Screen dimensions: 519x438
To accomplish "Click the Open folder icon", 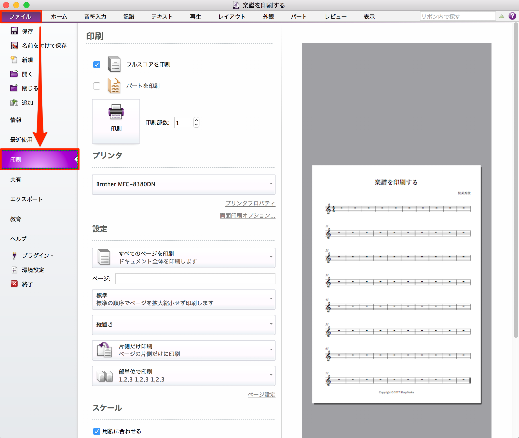I will 14,74.
